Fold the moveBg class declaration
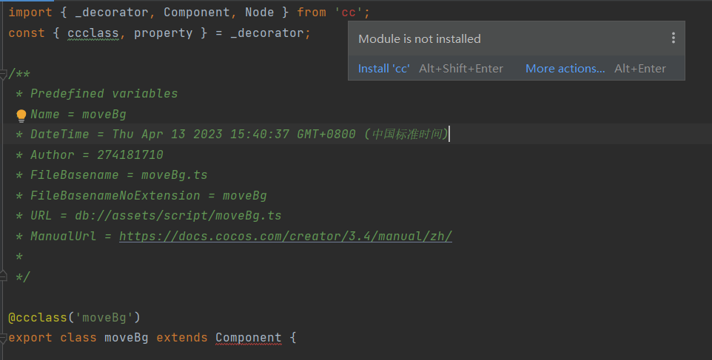Image resolution: width=712 pixels, height=360 pixels. coord(4,338)
